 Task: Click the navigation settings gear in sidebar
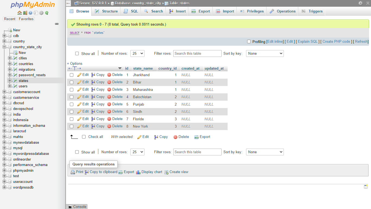tap(41, 13)
